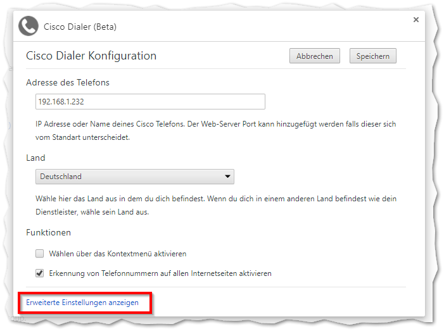
Task: Enable the Kontextmenü dialing checkbox
Action: pos(39,254)
